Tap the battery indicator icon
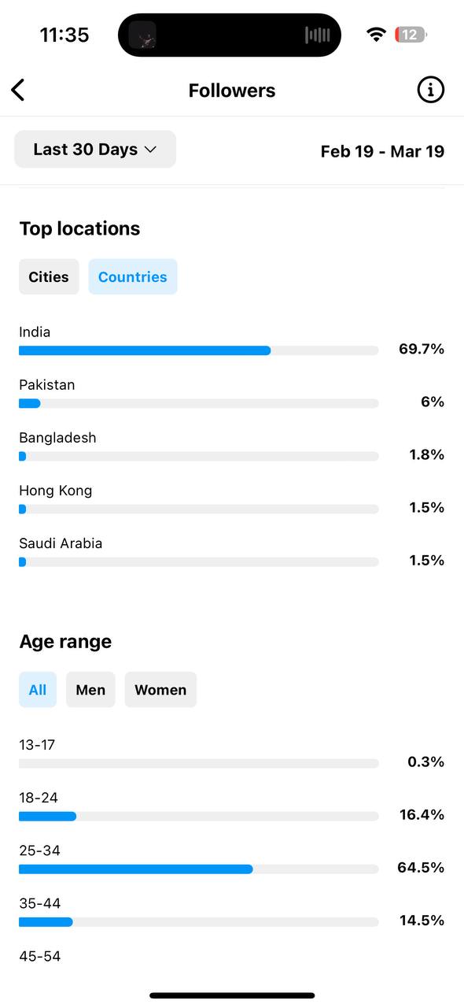The image size is (464, 1008). (x=411, y=35)
